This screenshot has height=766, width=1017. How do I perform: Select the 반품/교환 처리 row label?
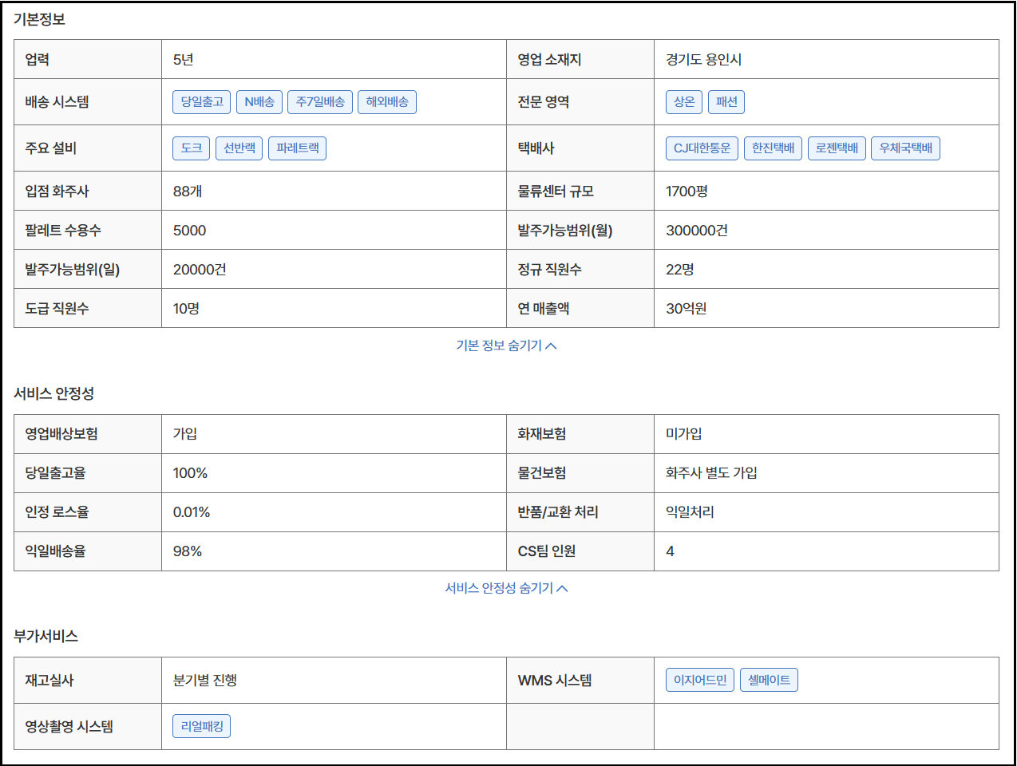[x=558, y=512]
